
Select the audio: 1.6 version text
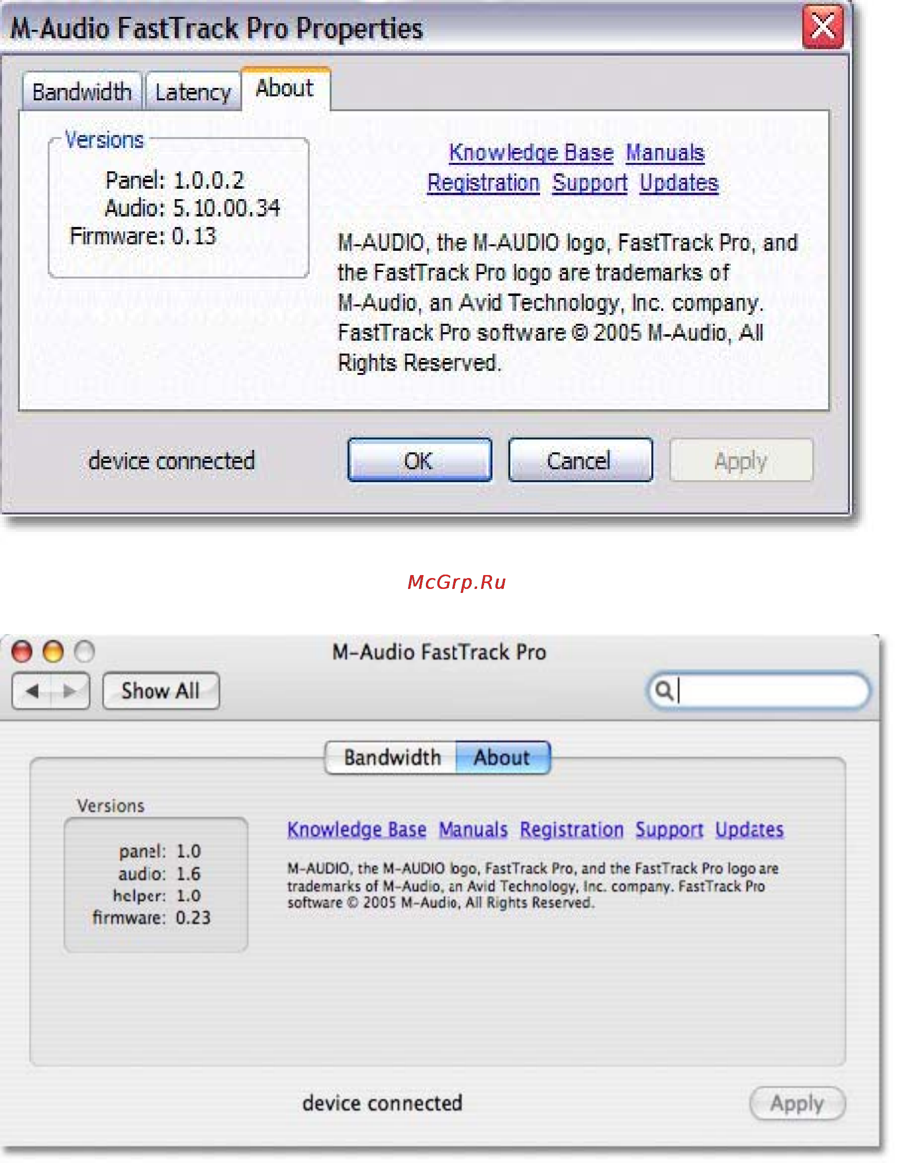[159, 874]
